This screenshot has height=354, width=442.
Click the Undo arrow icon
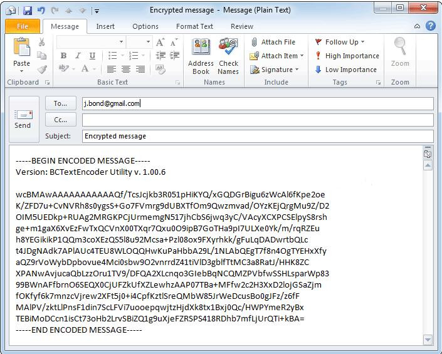coord(41,11)
